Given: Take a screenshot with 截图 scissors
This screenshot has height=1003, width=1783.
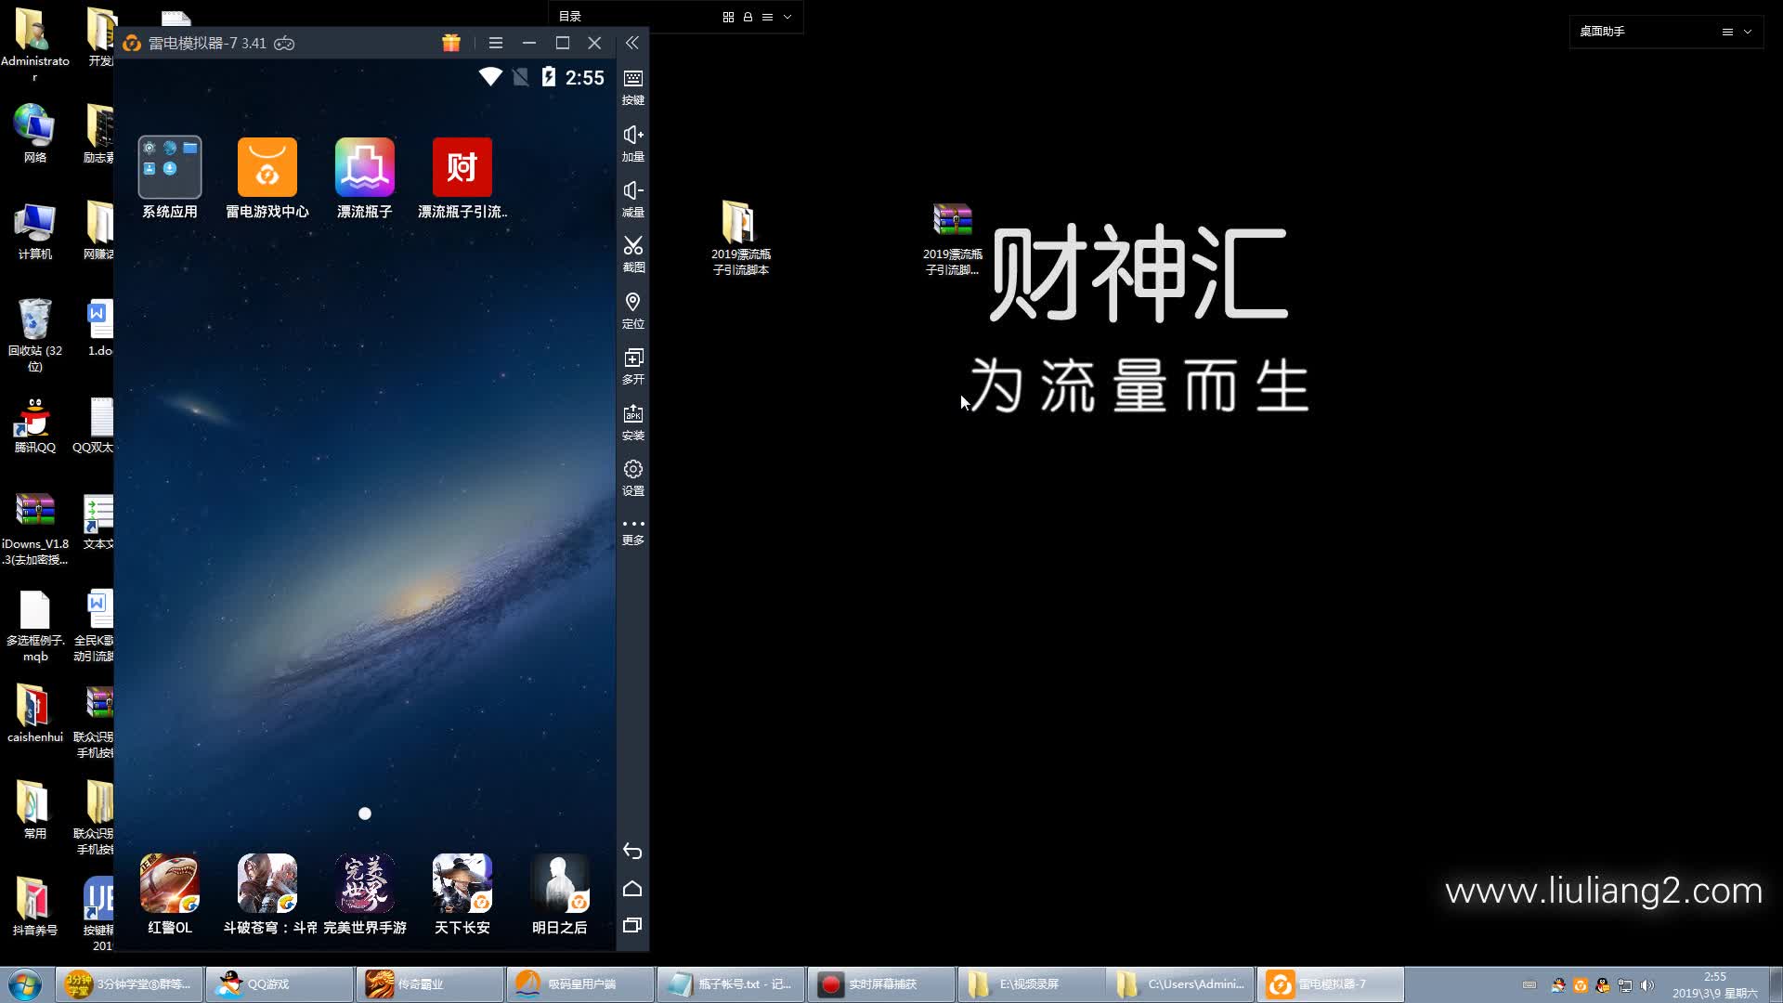Looking at the screenshot, I should coord(633,254).
